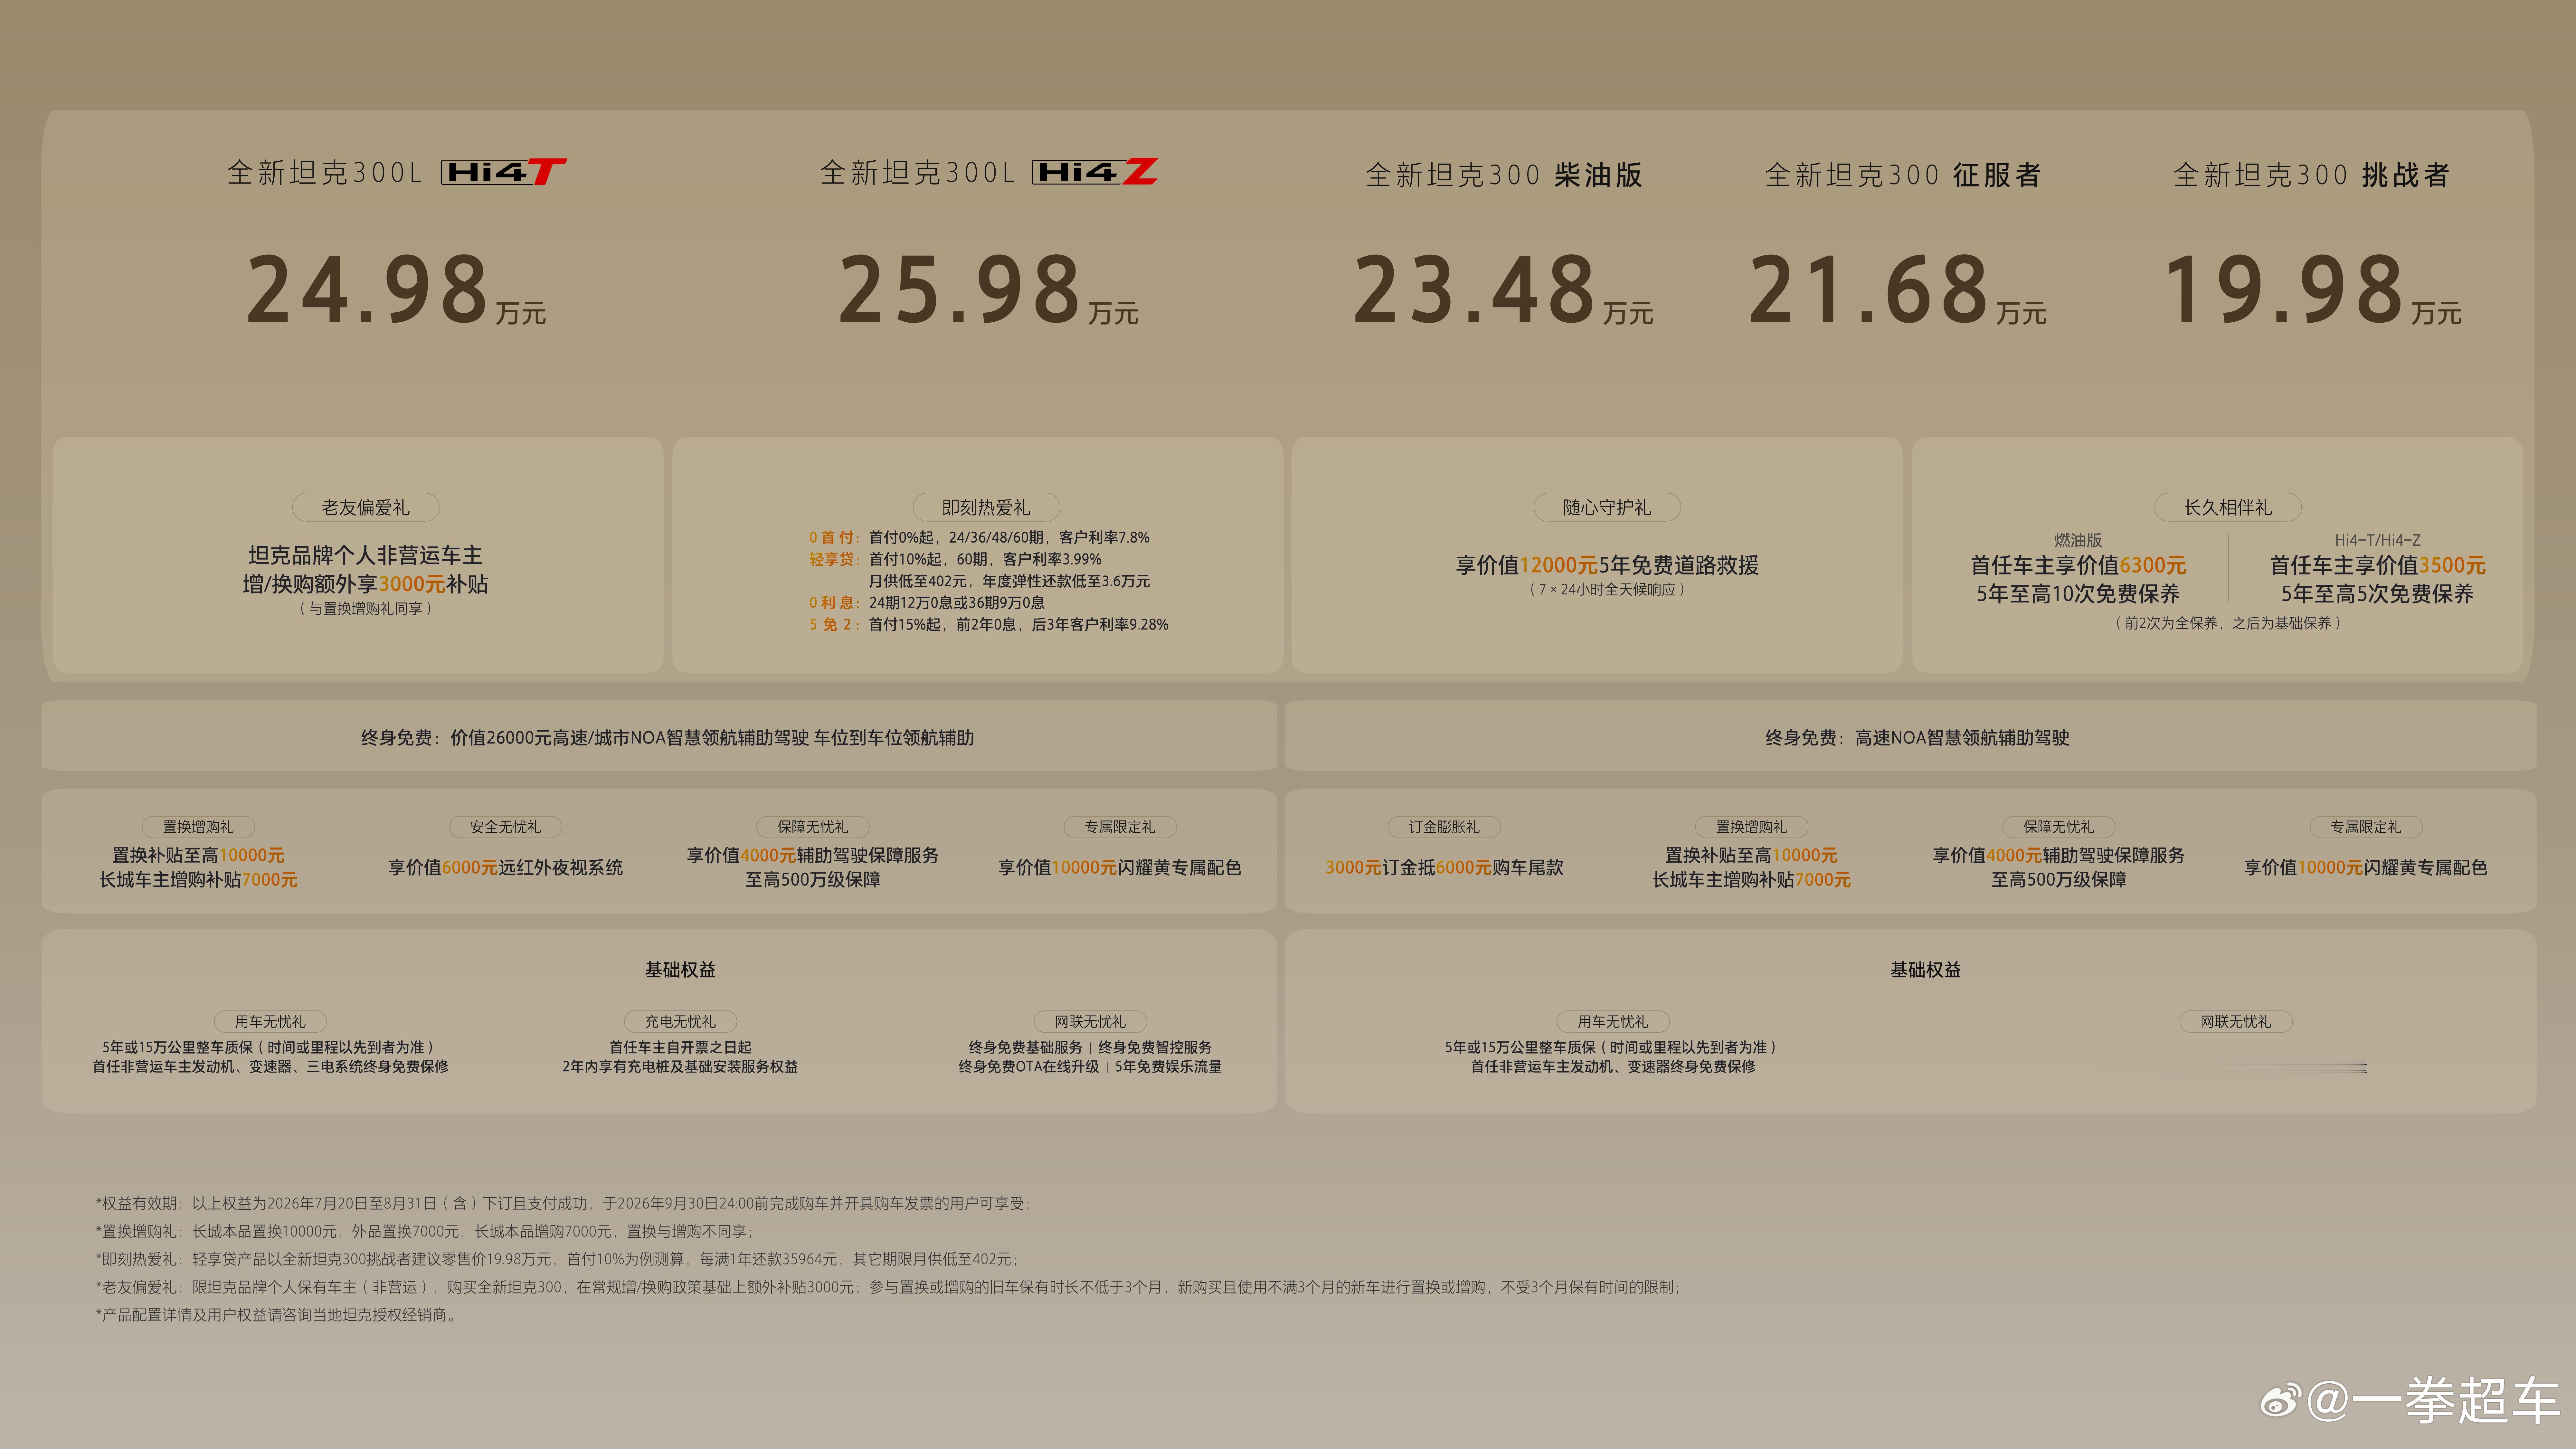Click the footnote starting *产品配置详情

[277, 1315]
